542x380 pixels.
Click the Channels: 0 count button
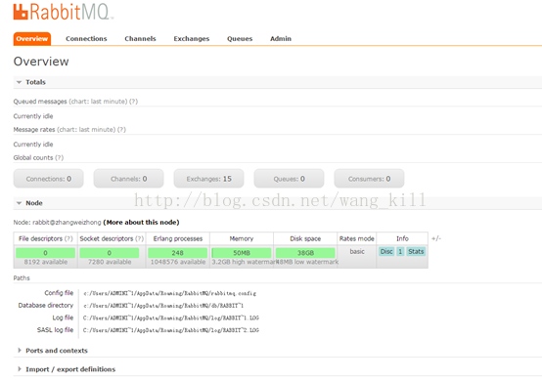(x=128, y=179)
